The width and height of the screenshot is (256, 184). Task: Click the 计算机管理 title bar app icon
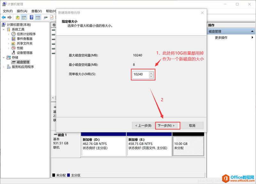click(4, 4)
